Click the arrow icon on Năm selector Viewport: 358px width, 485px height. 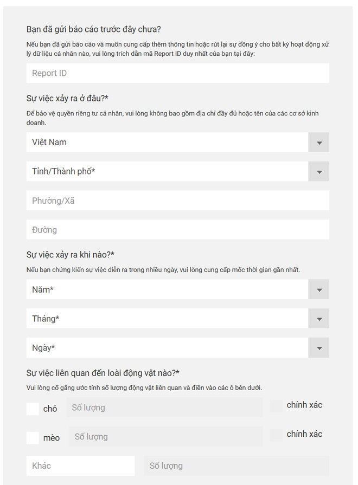click(x=319, y=289)
